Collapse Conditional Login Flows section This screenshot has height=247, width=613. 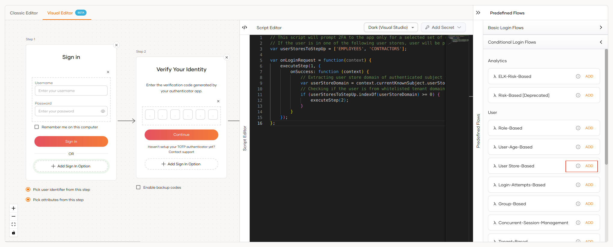pyautogui.click(x=545, y=42)
